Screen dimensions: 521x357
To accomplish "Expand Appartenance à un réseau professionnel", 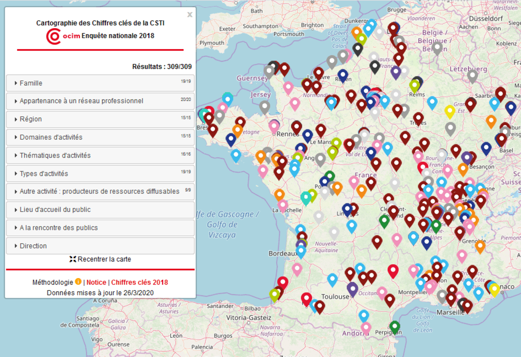I will pos(100,101).
